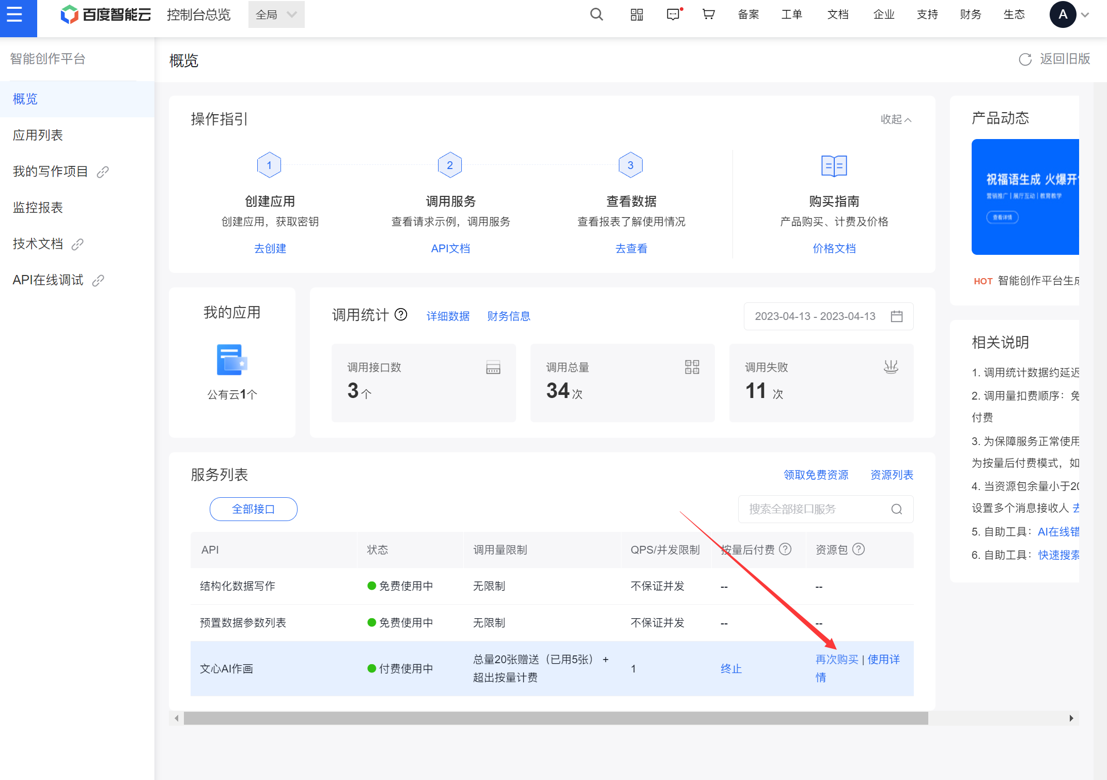Open the shopping cart icon
Image resolution: width=1107 pixels, height=780 pixels.
[709, 14]
